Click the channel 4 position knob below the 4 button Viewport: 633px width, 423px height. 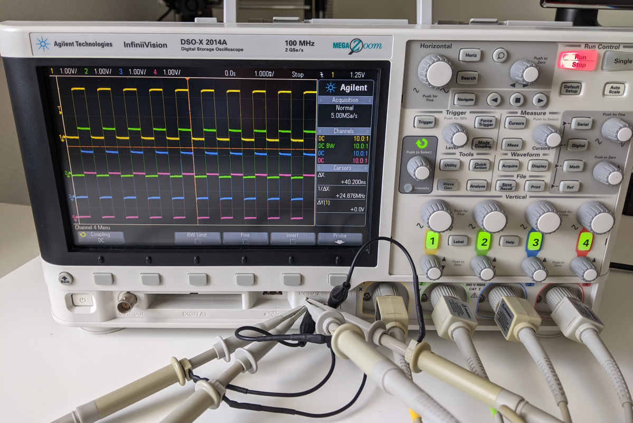(584, 269)
